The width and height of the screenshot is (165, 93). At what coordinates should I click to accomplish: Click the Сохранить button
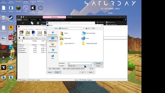point(98,63)
